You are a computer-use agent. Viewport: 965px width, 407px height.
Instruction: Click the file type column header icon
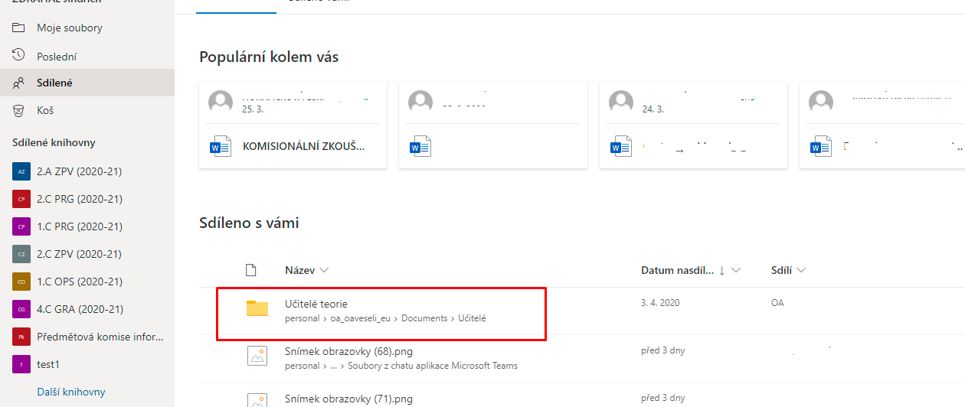tap(250, 270)
